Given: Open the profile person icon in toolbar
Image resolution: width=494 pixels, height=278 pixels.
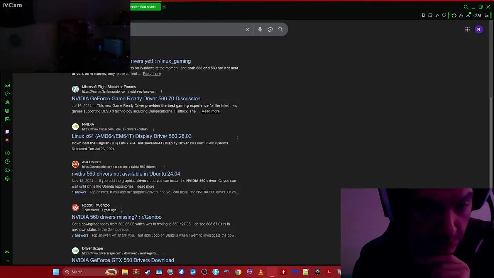Looking at the screenshot, I should pyautogui.click(x=461, y=15).
